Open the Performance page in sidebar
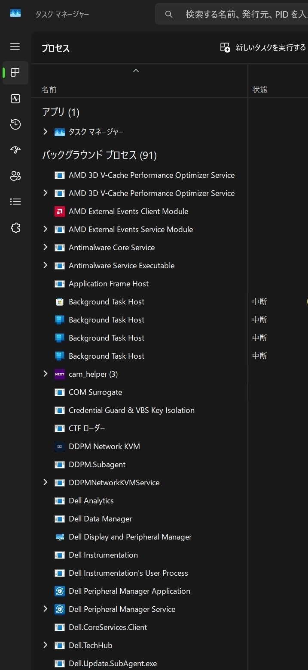 [x=15, y=99]
